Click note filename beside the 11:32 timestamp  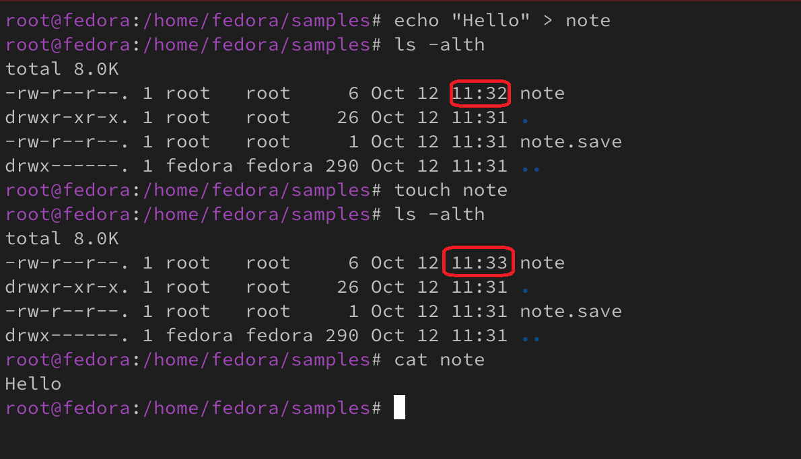(x=543, y=94)
